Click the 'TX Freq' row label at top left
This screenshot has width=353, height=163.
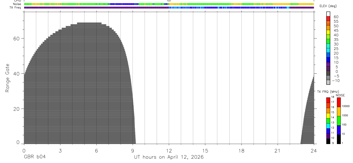pos(15,7)
